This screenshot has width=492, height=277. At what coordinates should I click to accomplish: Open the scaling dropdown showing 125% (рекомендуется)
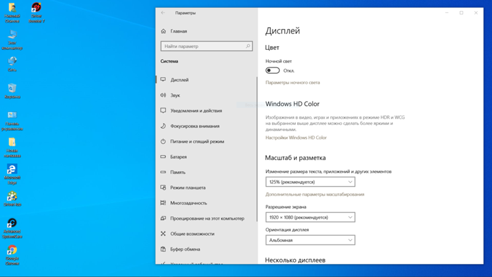pyautogui.click(x=311, y=182)
